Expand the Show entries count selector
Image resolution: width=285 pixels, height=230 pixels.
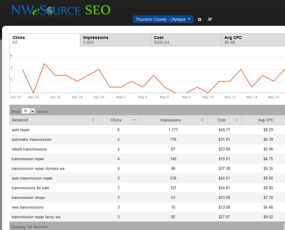point(28,111)
